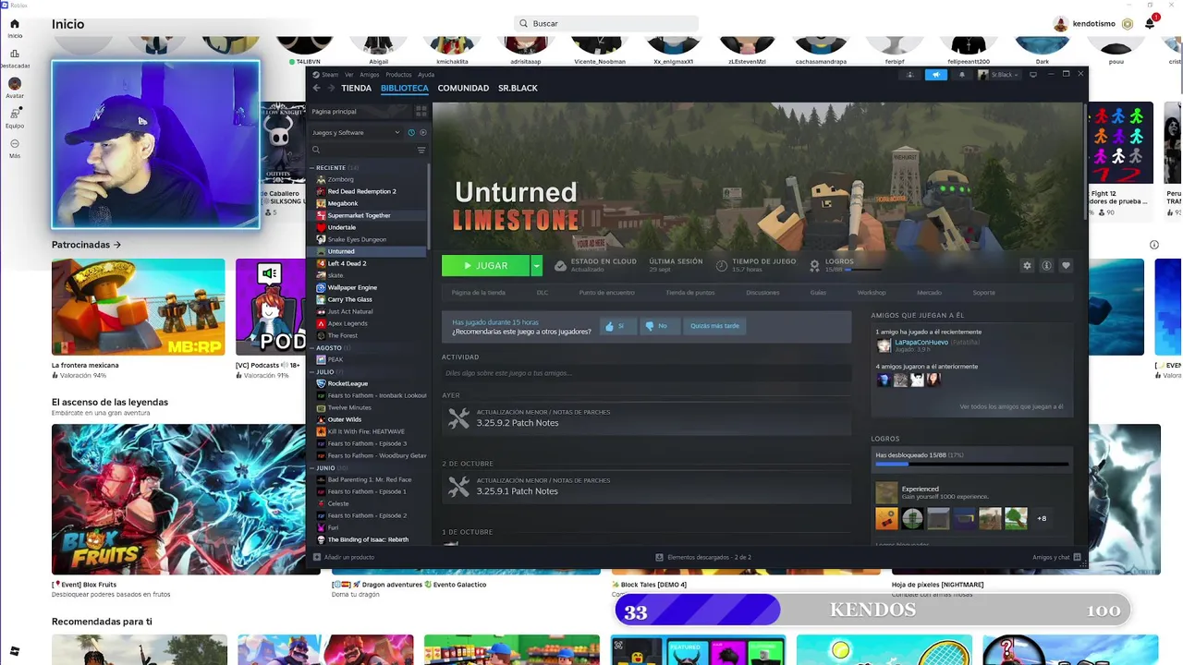Open Unturned Workshop tab

pos(872,293)
